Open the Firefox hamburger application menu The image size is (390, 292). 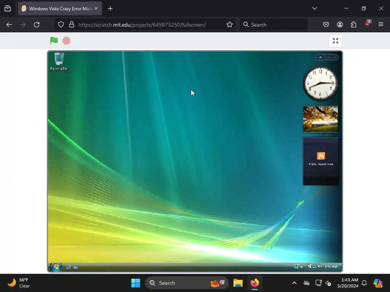[381, 24]
